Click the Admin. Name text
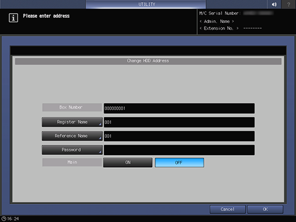Viewport: 296px width, 222px height. [216, 21]
